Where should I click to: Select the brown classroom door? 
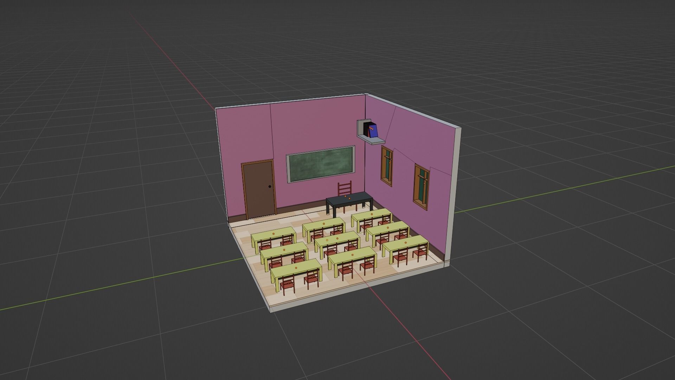pos(258,189)
